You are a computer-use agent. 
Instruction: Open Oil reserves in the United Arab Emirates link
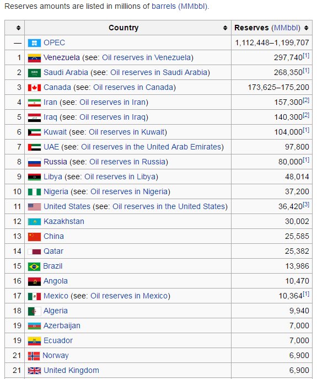pyautogui.click(x=151, y=147)
